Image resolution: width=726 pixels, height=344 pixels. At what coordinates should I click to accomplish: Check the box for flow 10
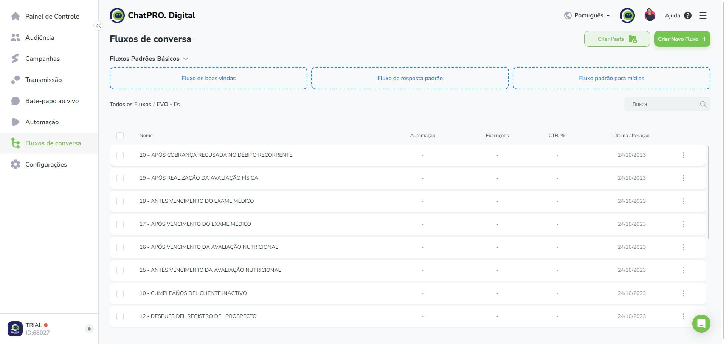[120, 293]
